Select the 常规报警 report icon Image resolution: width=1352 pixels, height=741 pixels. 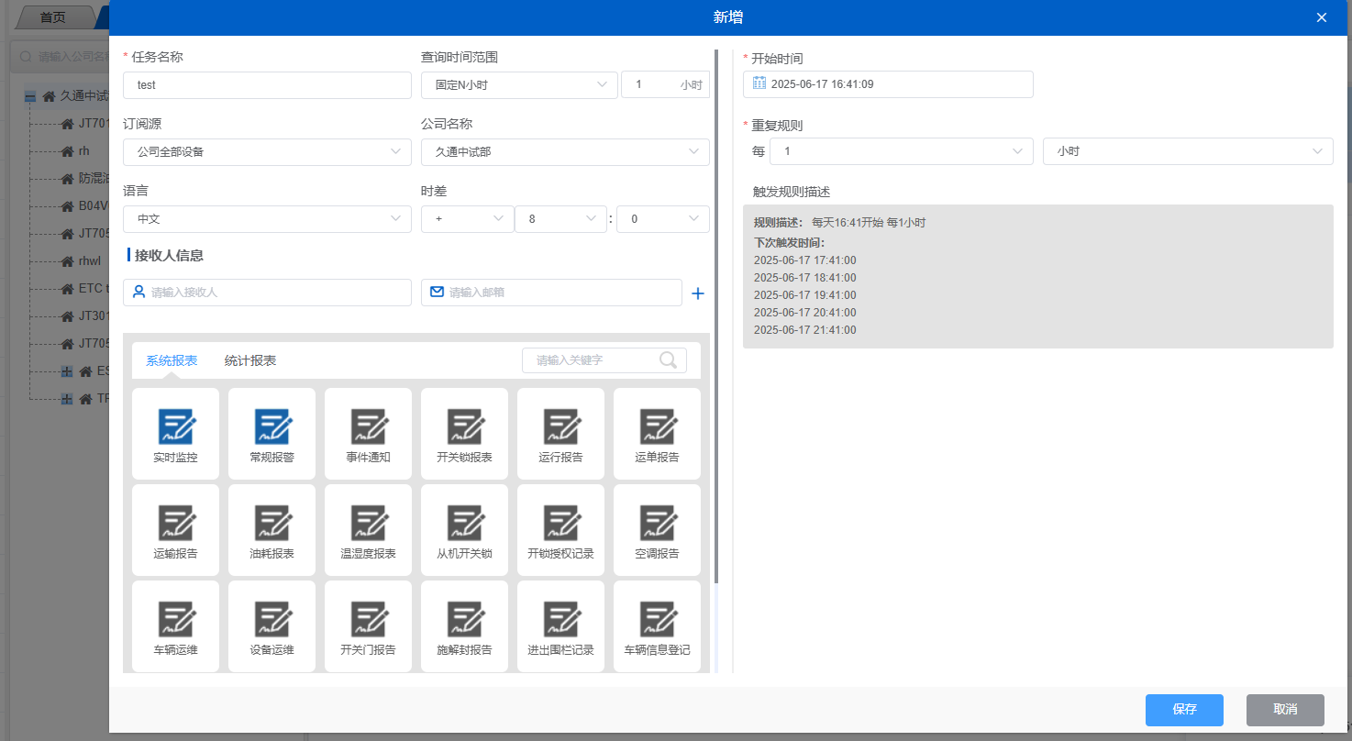coord(272,427)
